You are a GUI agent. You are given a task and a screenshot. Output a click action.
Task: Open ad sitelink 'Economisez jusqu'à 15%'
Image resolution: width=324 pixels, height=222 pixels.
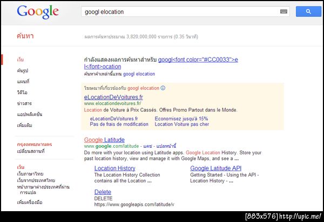click(181, 119)
